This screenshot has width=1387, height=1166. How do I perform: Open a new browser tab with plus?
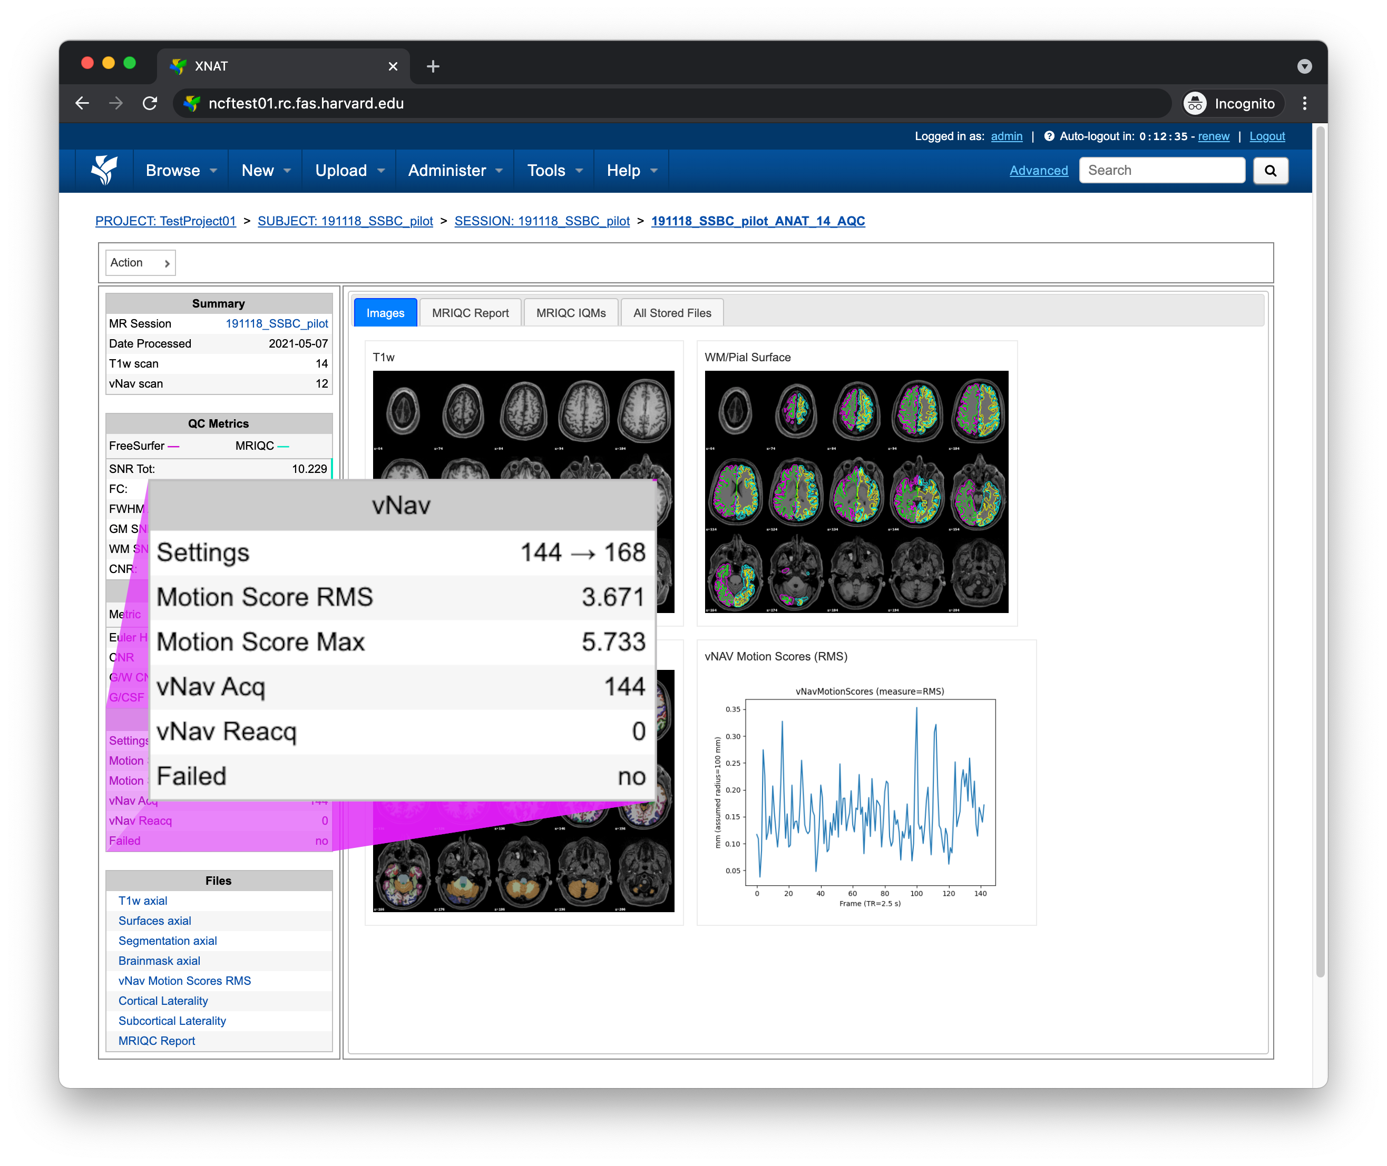pyautogui.click(x=433, y=66)
